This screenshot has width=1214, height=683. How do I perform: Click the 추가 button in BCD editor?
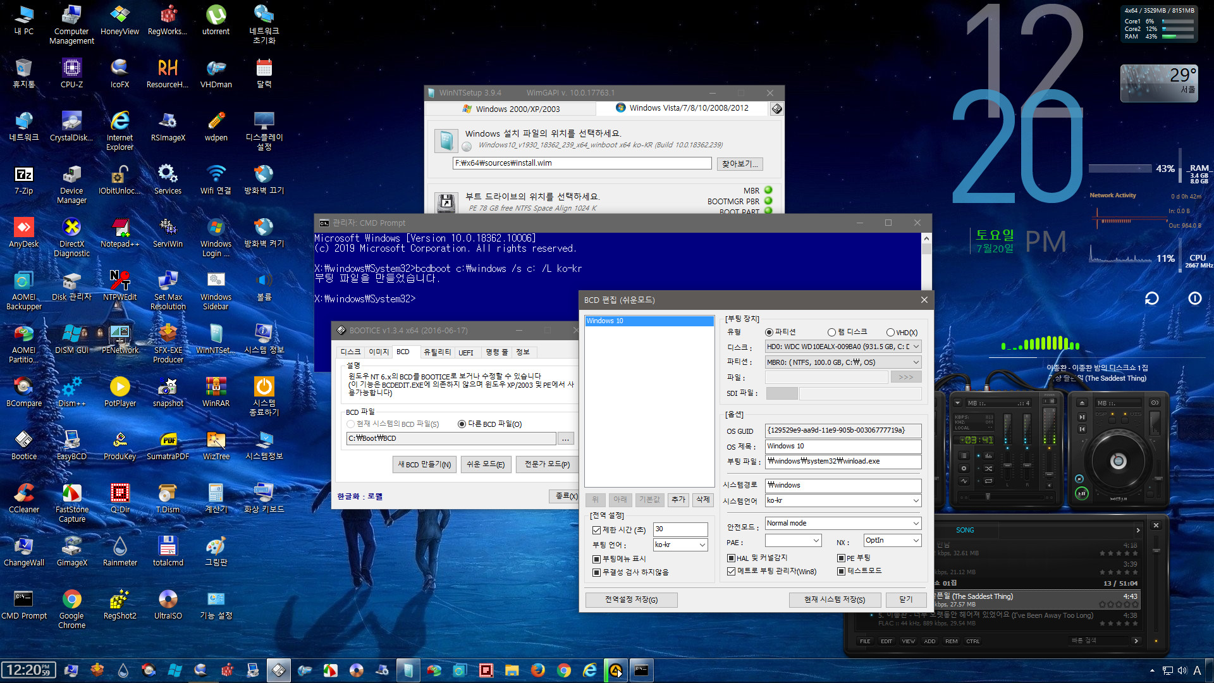point(678,500)
